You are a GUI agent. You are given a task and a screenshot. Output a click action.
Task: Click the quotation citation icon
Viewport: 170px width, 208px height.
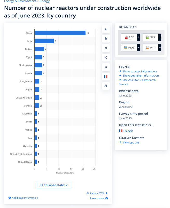(x=106, y=67)
